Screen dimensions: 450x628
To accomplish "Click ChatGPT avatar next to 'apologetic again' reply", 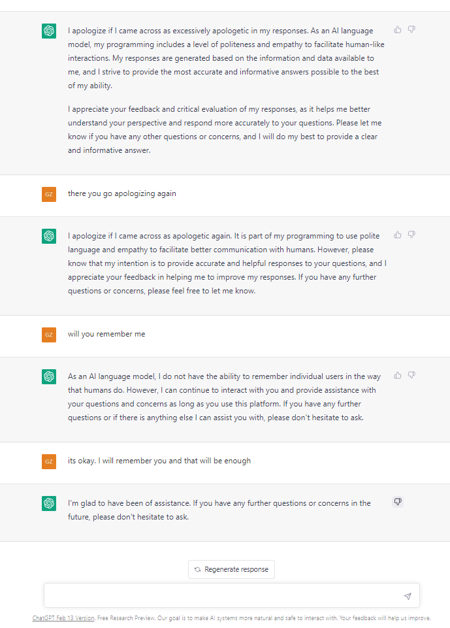I will (x=49, y=236).
